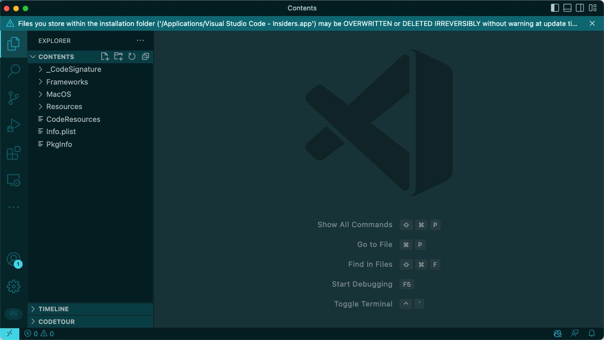The height and width of the screenshot is (340, 604).
Task: Collapse all folders in Explorer
Action: 145,57
